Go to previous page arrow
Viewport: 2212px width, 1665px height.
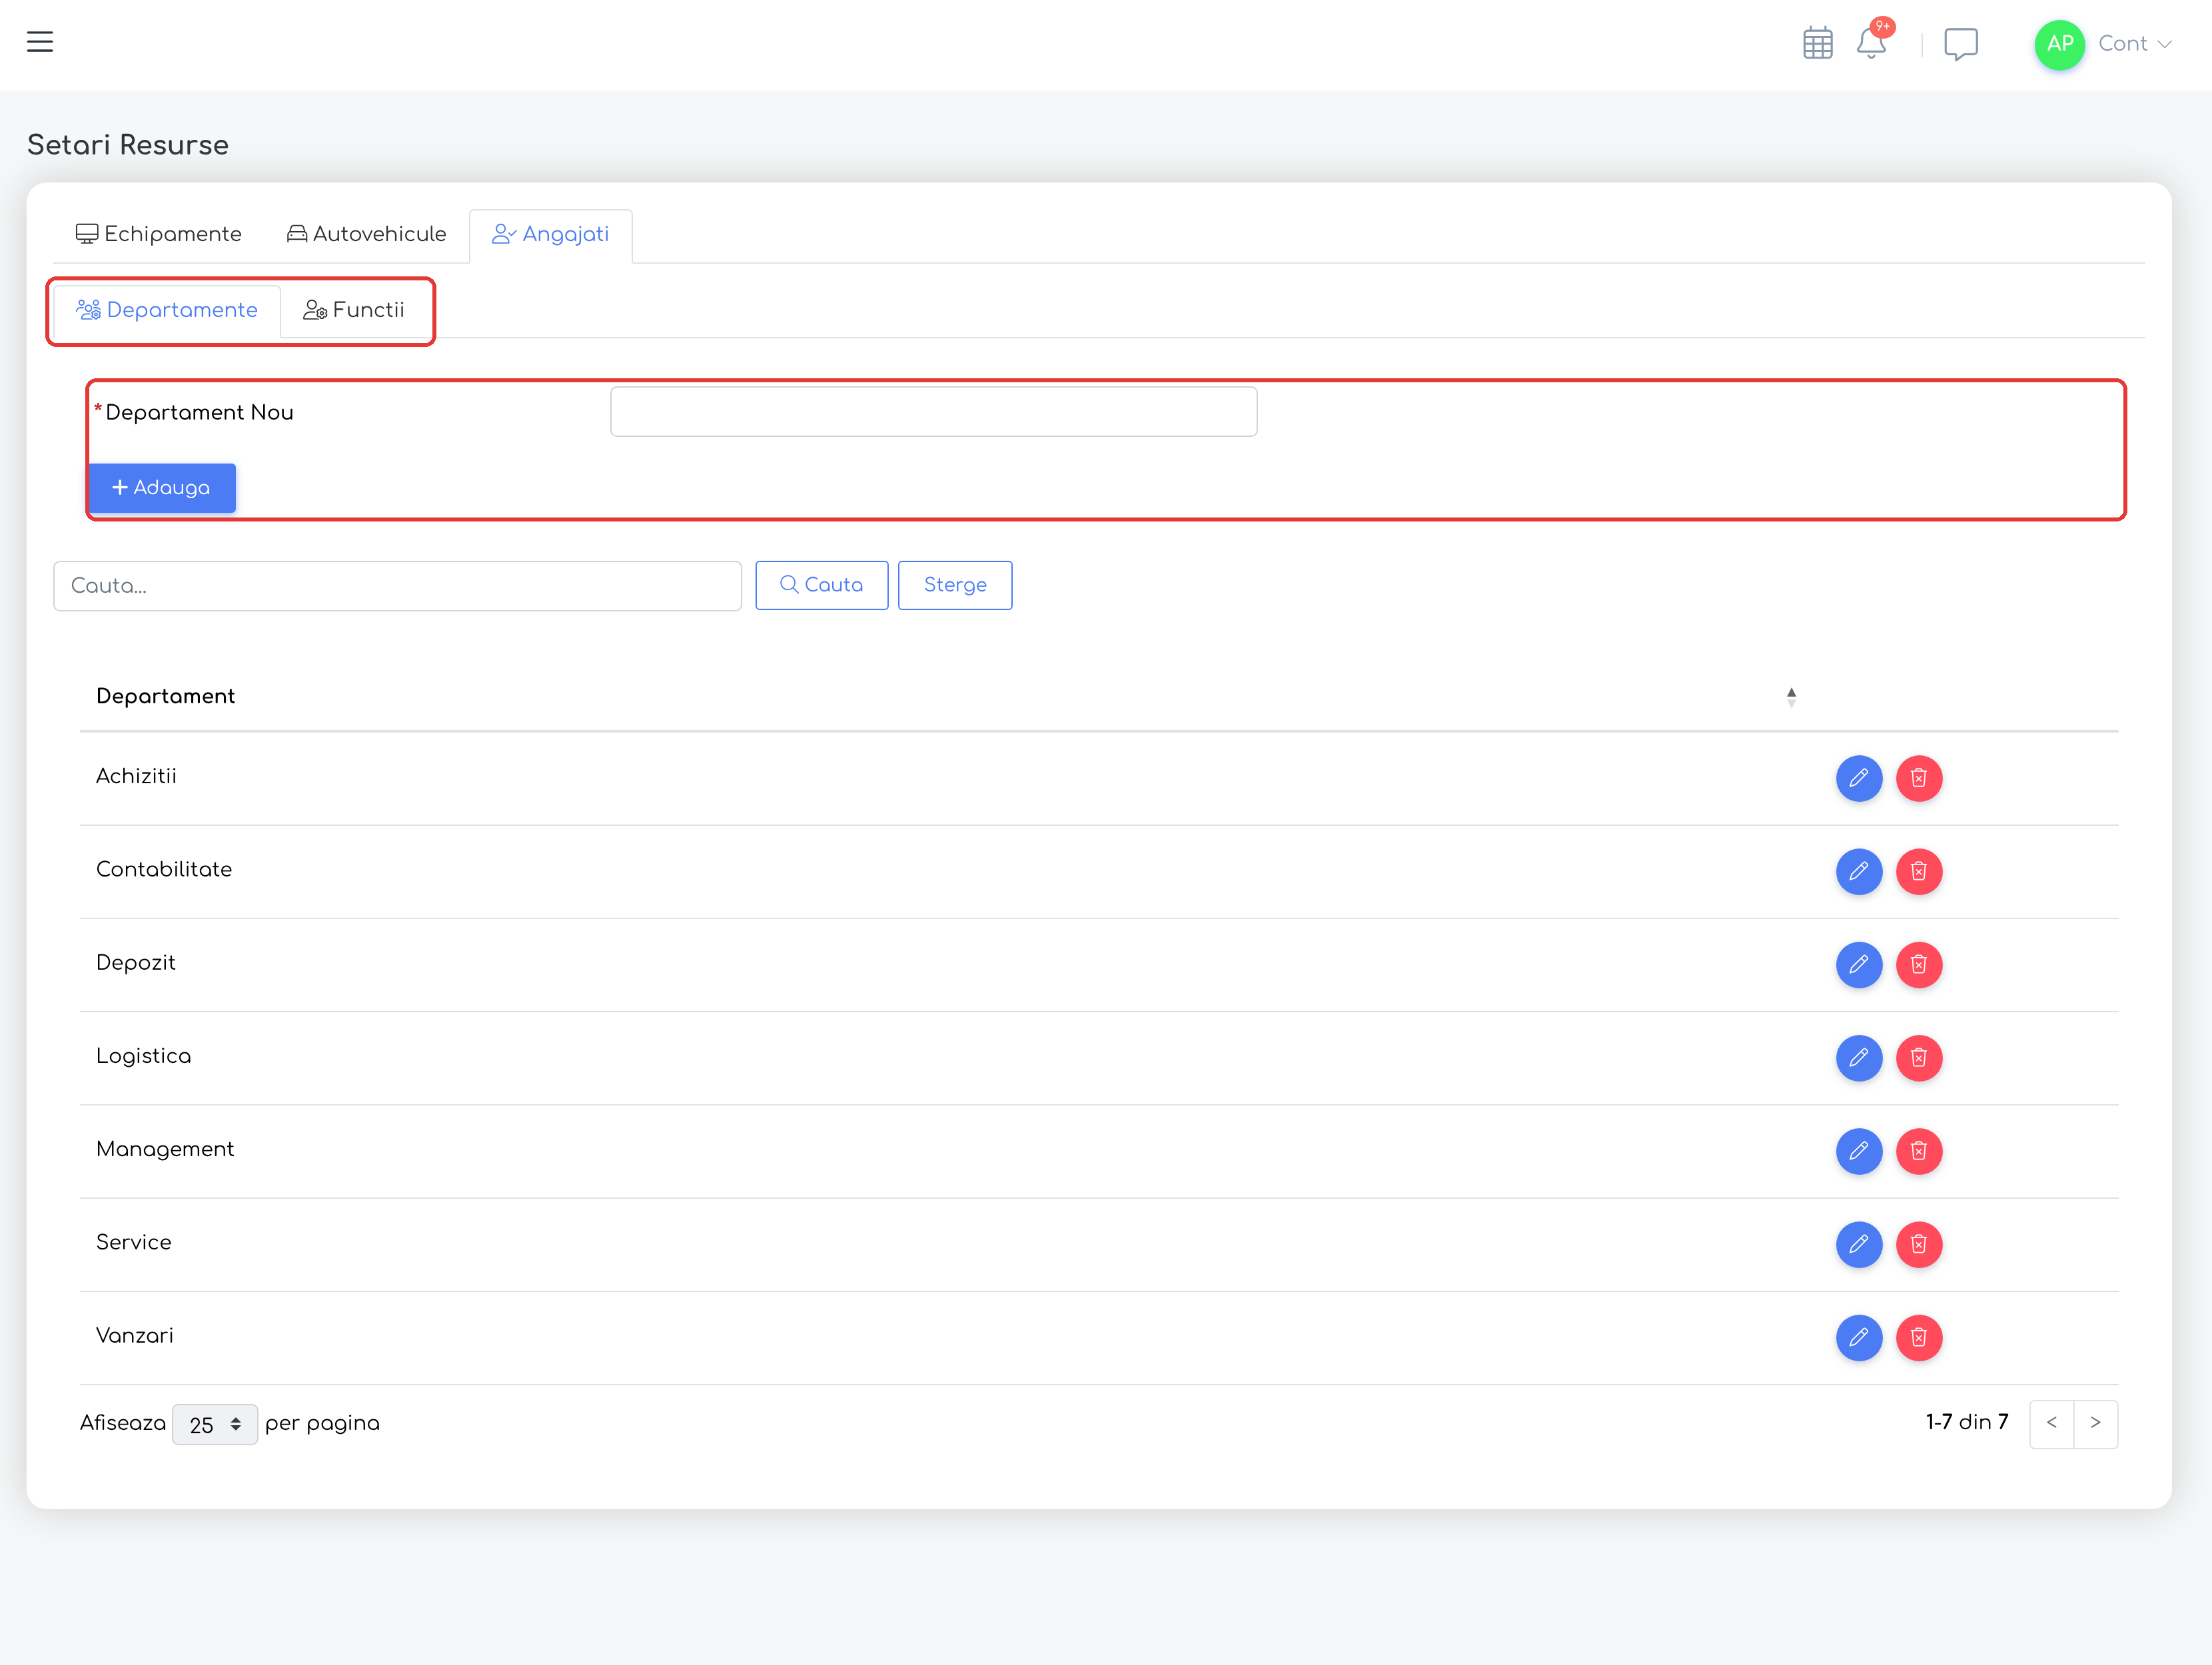click(x=2051, y=1423)
